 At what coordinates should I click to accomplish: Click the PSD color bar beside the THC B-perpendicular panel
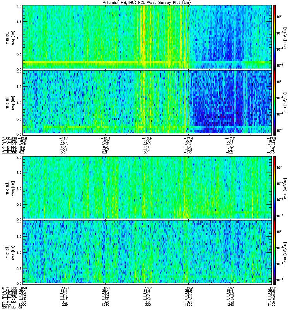click(x=275, y=188)
